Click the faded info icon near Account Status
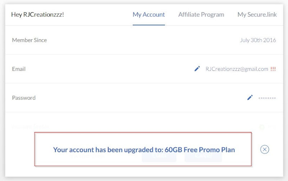The width and height of the screenshot is (288, 181). pos(262,127)
